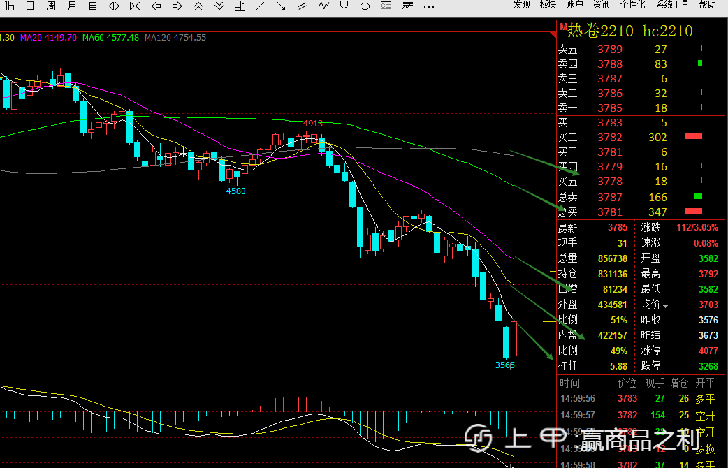Image resolution: width=728 pixels, height=468 pixels.
Task: Select the parallel lines drawing tool
Action: tap(303, 6)
